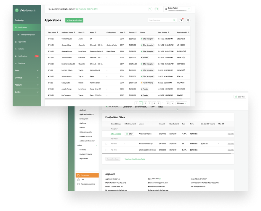Open Statistics in the sidebar
The height and width of the screenshot is (211, 261).
coord(21,63)
